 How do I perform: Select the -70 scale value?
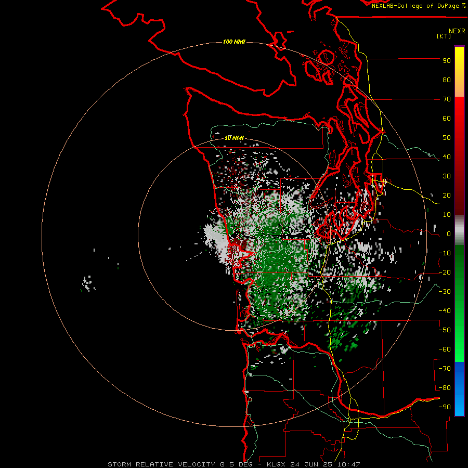(445, 369)
